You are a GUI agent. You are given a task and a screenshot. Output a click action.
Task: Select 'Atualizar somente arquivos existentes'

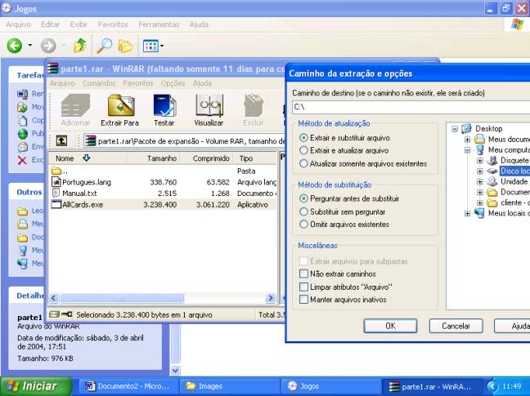(x=303, y=163)
